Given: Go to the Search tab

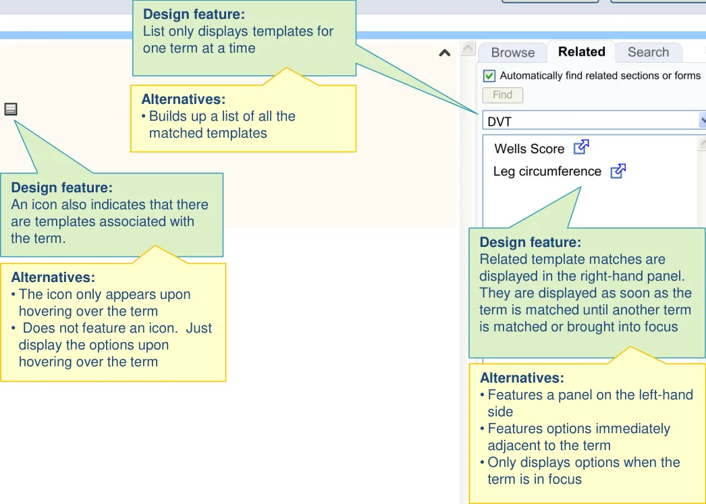Looking at the screenshot, I should click(x=648, y=52).
